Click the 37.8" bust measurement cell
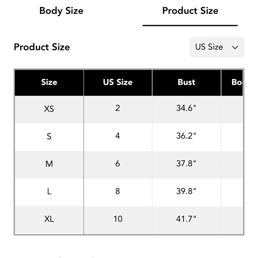This screenshot has width=258, height=258. point(187,165)
